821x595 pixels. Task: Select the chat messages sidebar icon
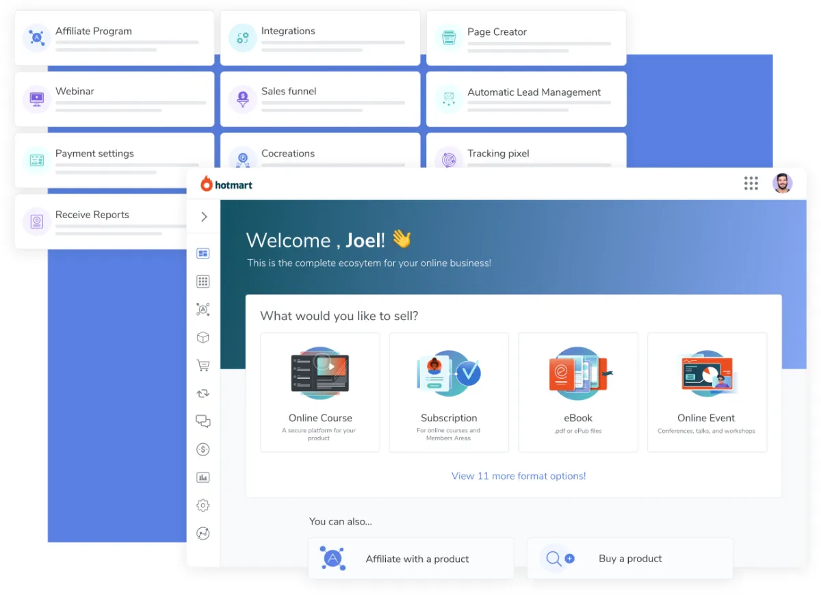point(203,421)
